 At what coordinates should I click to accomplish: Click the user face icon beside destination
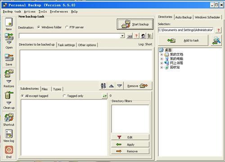click(143, 36)
